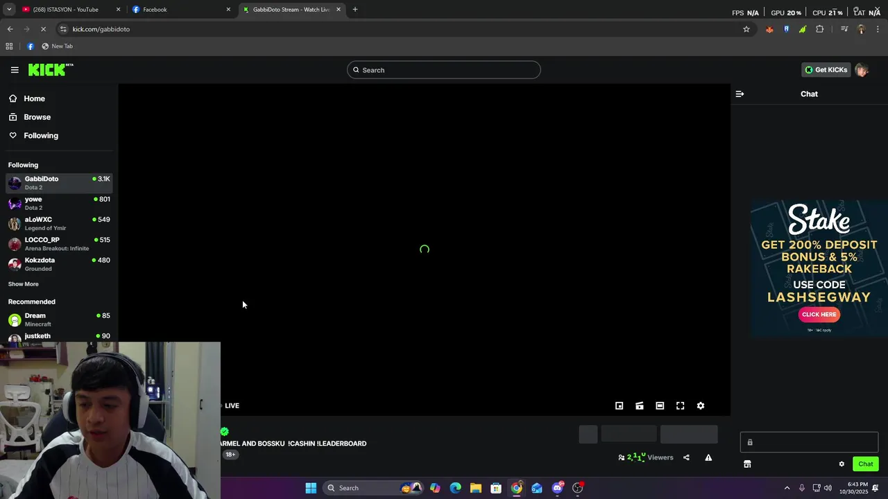The height and width of the screenshot is (499, 888).
Task: Open GabbiDoto channel in following list
Action: [59, 183]
